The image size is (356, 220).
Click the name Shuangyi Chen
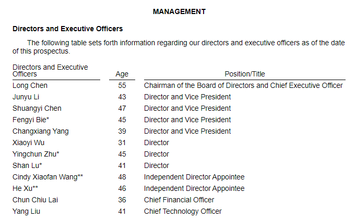[37, 108]
